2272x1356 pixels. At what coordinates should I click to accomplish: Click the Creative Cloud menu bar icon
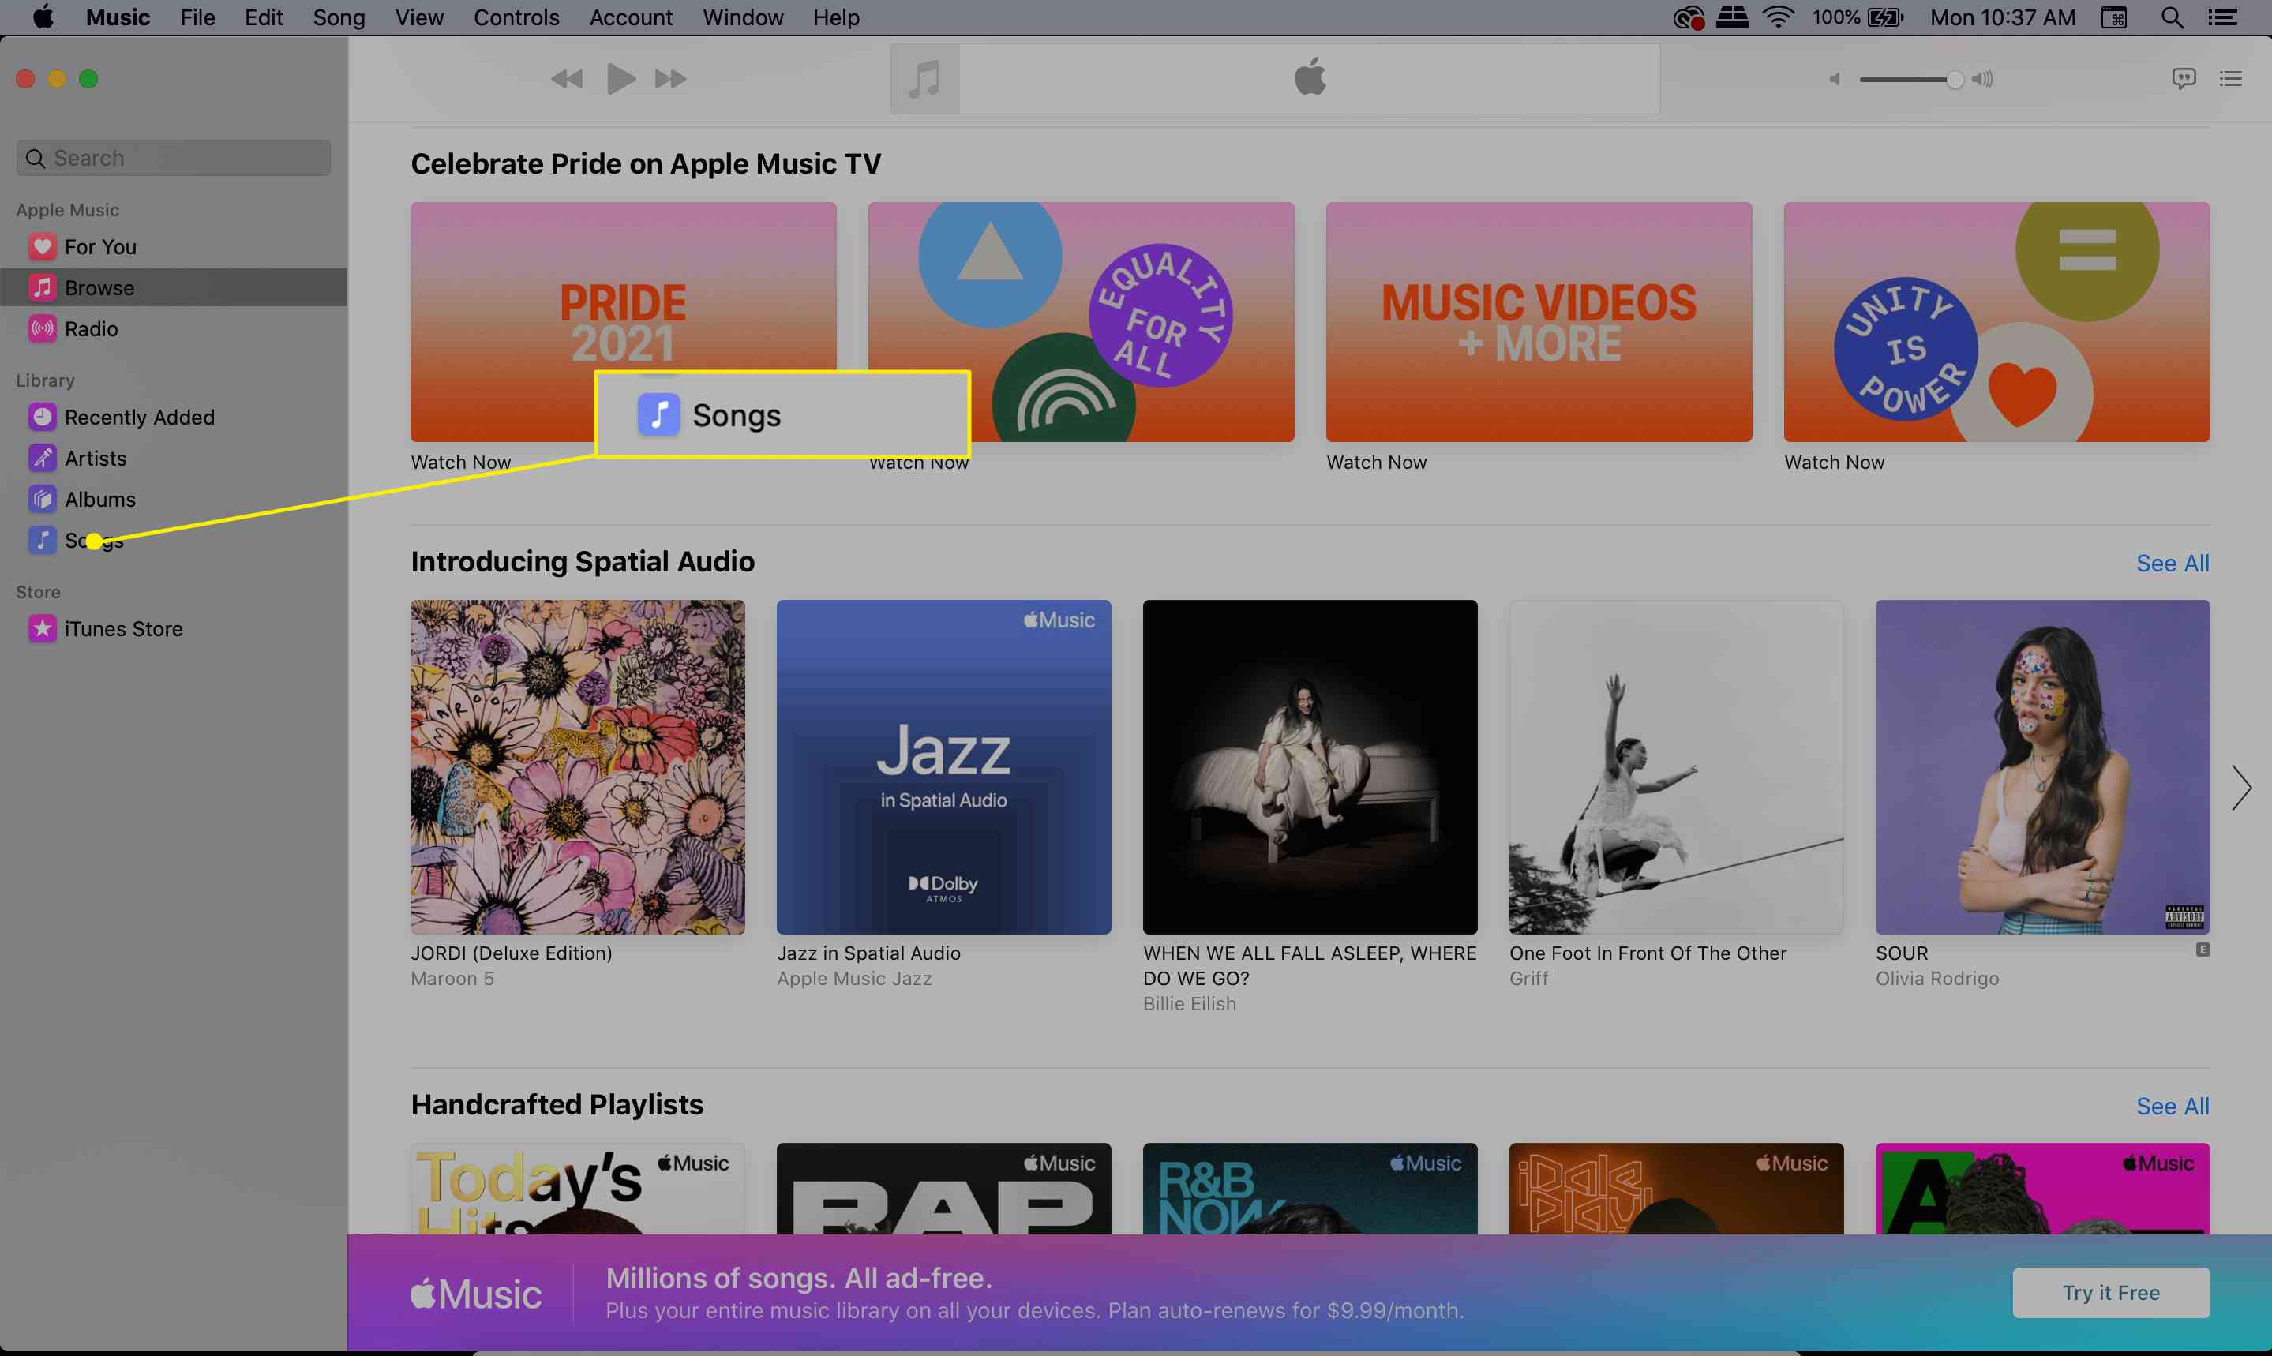click(x=1688, y=17)
